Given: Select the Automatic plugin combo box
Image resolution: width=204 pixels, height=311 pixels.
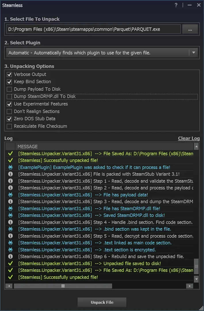Looking at the screenshot, I should (x=102, y=53).
